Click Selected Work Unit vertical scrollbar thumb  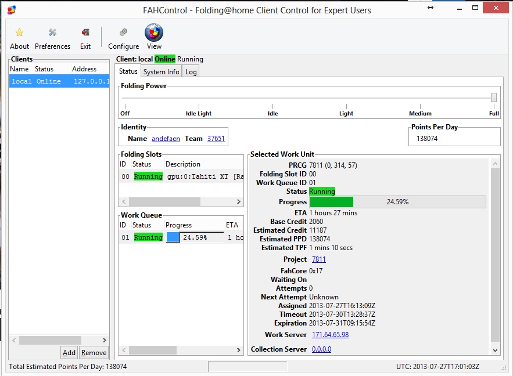(x=496, y=255)
